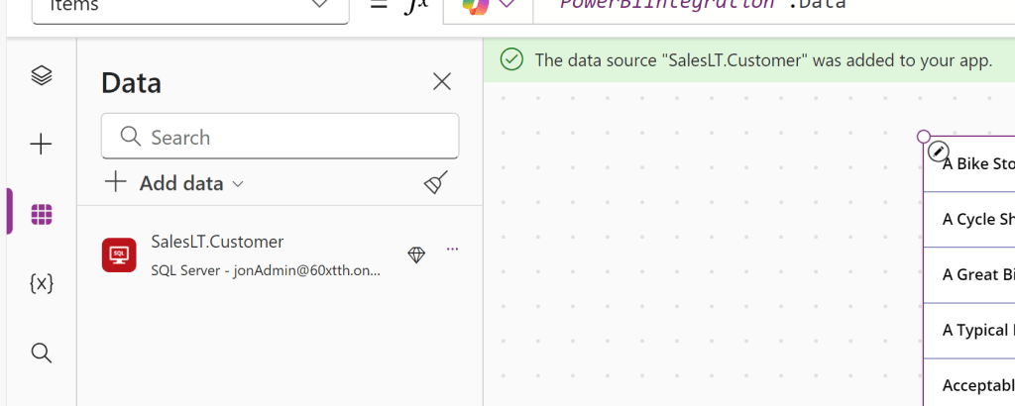Click the magnifier Search icon in left rail
The height and width of the screenshot is (406, 1015).
42,353
